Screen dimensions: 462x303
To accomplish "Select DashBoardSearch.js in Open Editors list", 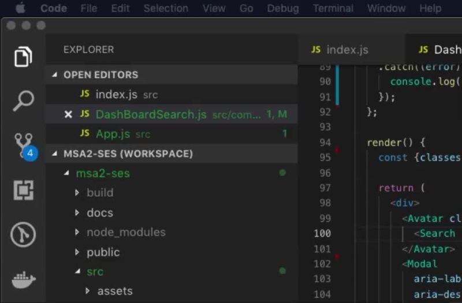I will click(x=172, y=114).
